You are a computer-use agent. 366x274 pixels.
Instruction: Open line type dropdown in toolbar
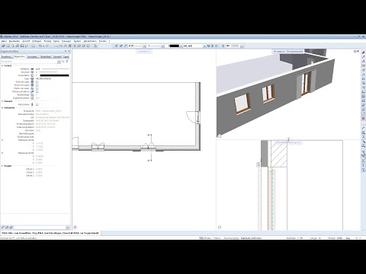coord(162,46)
